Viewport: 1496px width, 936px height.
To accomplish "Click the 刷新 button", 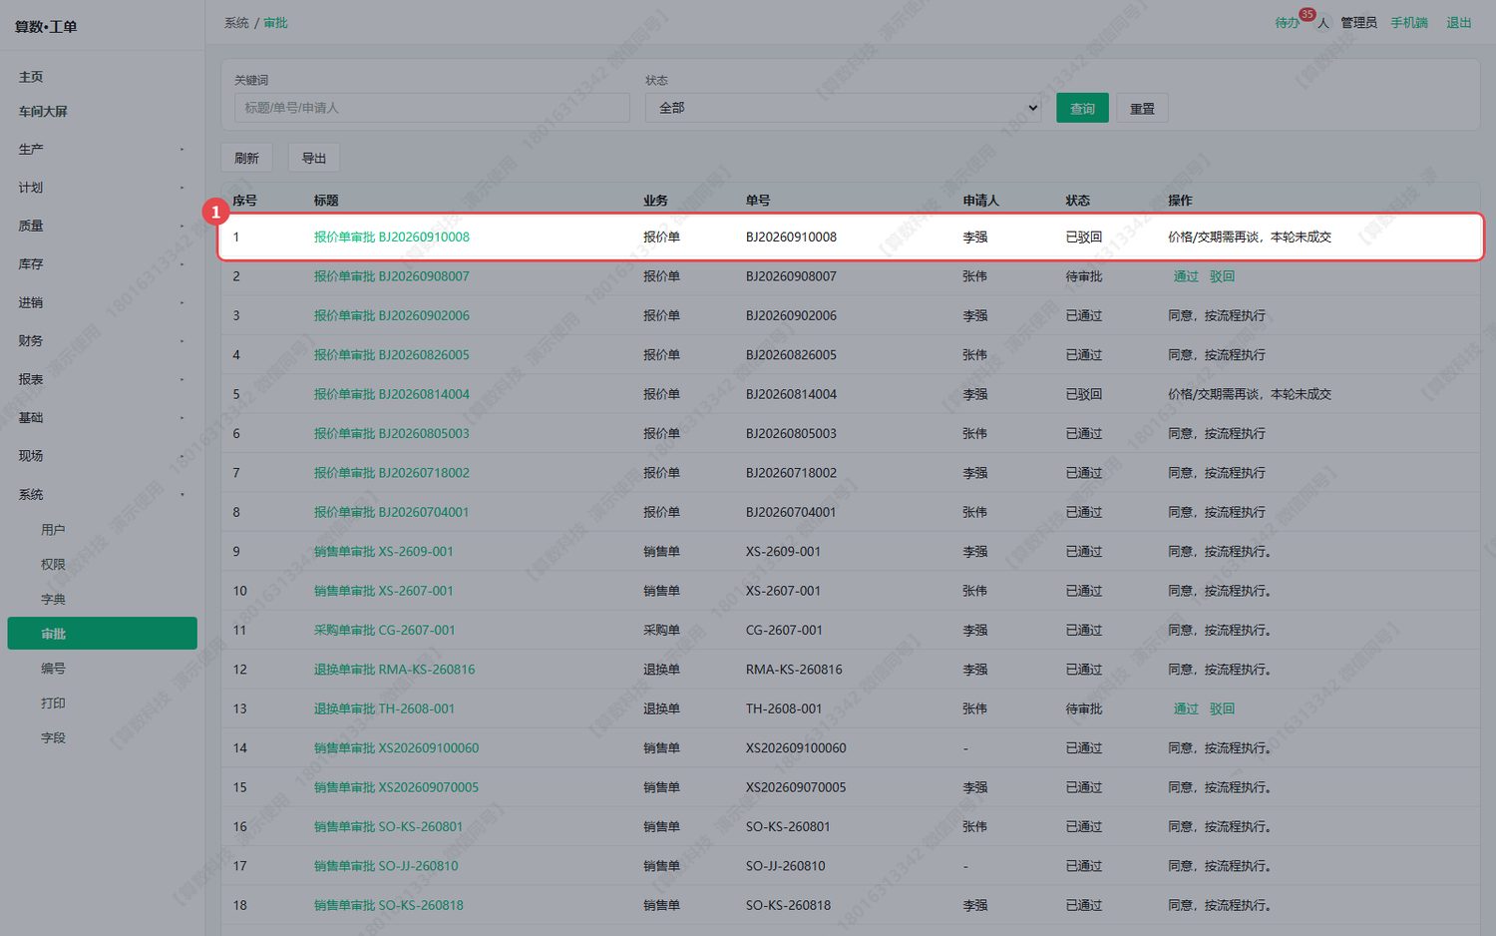I will [x=246, y=158].
